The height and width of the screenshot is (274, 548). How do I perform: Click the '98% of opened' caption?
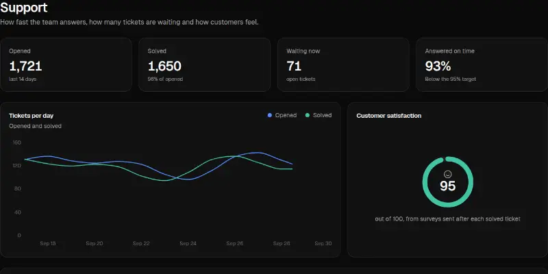click(165, 79)
